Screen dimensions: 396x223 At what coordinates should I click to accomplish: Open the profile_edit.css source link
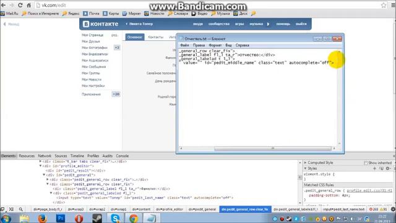(369, 191)
